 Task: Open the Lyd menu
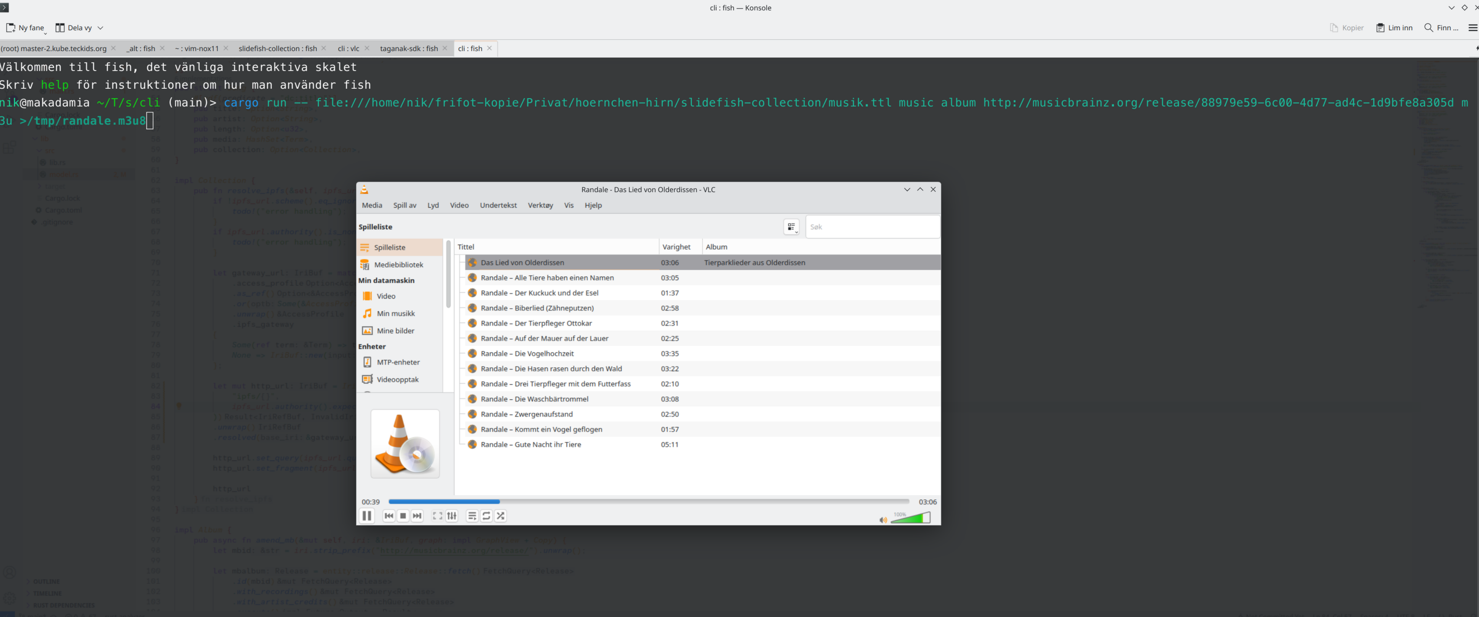click(x=433, y=206)
